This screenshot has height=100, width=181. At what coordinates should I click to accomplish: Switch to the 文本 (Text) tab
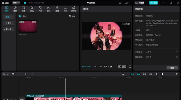tap(23, 9)
